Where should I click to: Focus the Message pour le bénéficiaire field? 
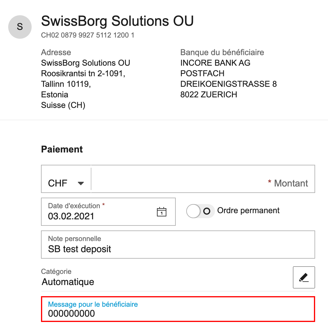(x=178, y=309)
